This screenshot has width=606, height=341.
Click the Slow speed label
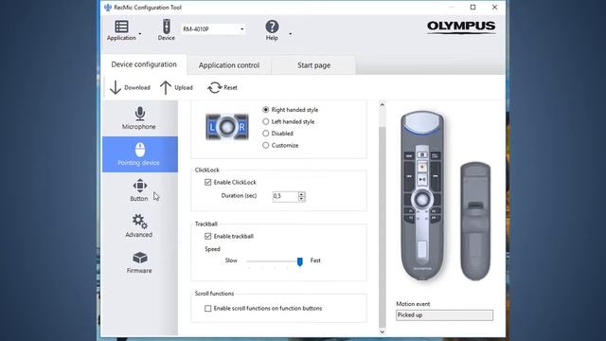pyautogui.click(x=231, y=260)
